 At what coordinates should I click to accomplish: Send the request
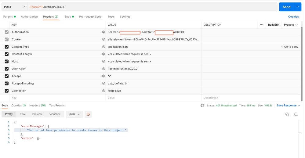pos(286,7)
